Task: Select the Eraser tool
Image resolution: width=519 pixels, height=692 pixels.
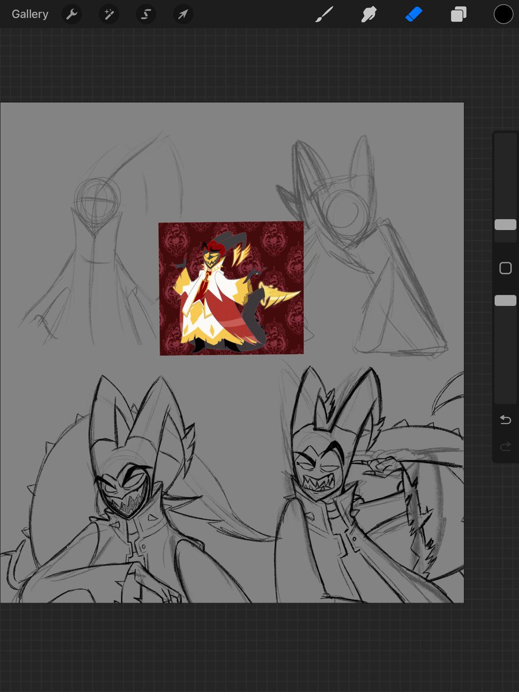Action: 414,14
